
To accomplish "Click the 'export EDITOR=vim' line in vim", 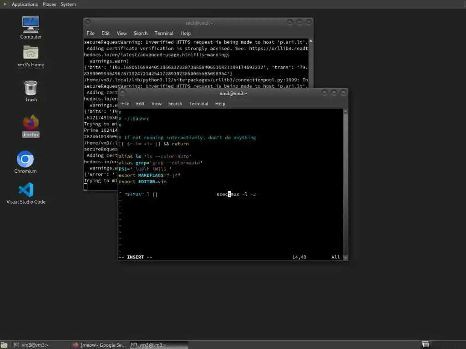I will [142, 182].
